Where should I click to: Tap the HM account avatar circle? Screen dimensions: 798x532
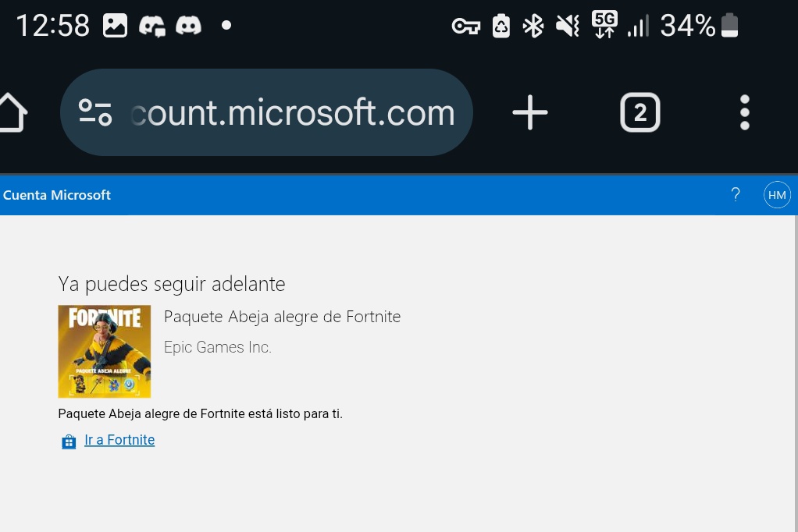point(777,194)
